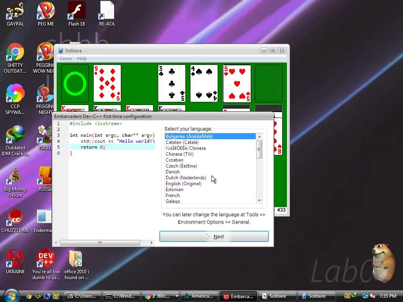Open the Outdated IDM Crack shortcut

coord(15,141)
